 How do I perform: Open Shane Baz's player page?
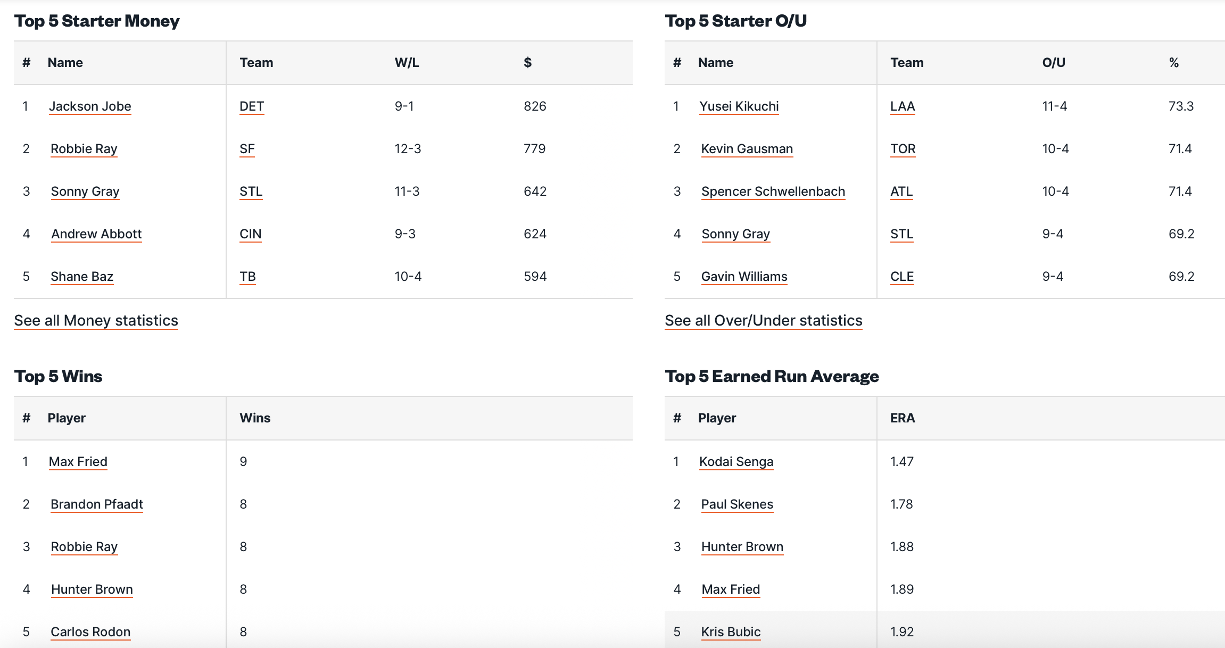[82, 277]
